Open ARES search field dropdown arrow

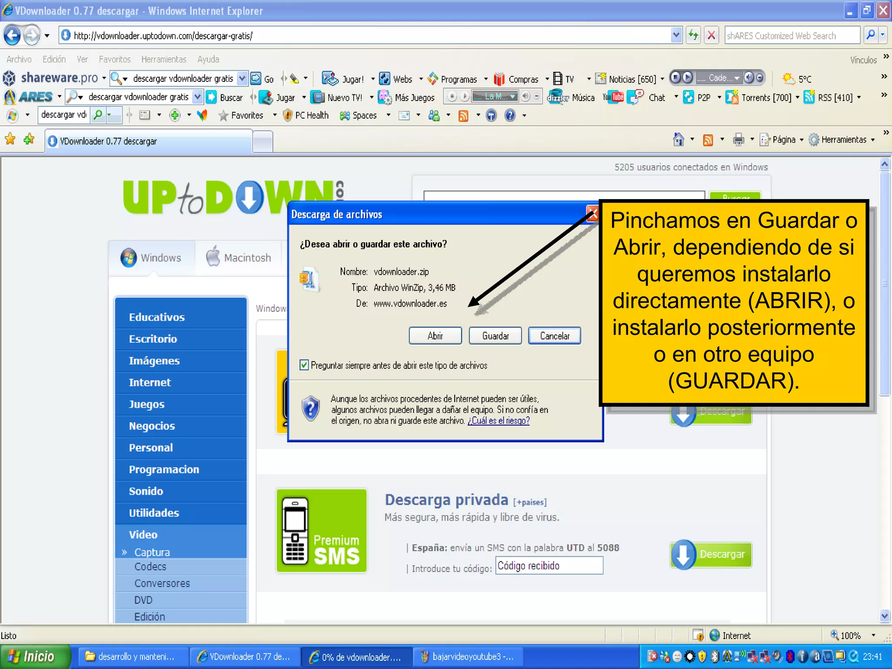(x=198, y=97)
